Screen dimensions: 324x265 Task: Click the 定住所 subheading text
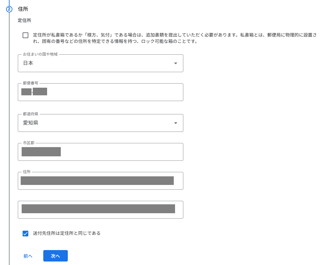coord(25,20)
